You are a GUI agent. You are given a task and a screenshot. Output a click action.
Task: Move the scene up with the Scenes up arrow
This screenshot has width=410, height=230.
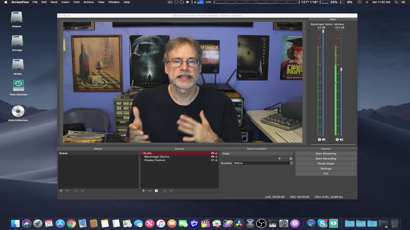(x=76, y=191)
